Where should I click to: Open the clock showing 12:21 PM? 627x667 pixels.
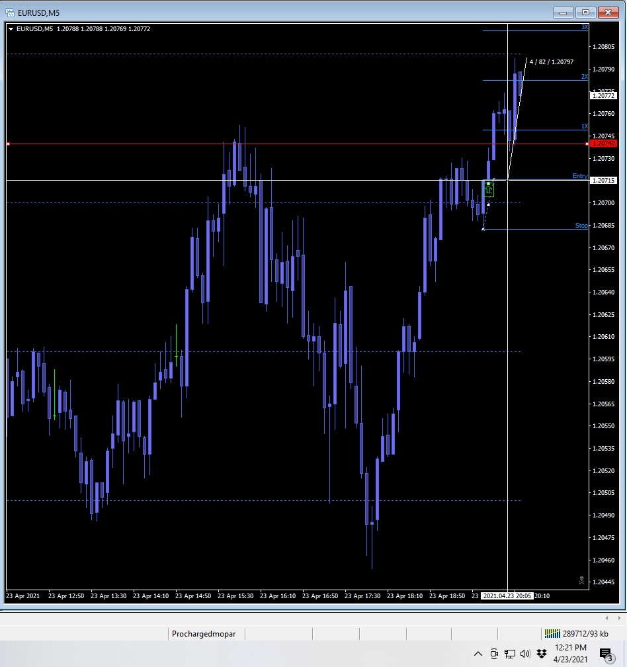(x=571, y=653)
